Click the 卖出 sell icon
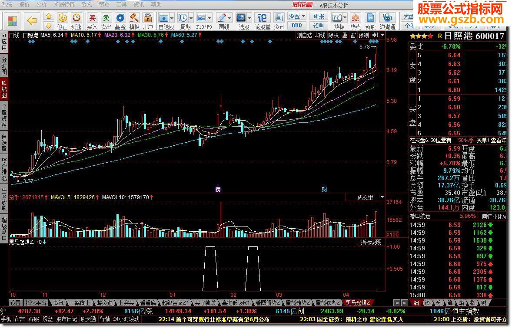Image resolution: width=512 pixels, height=328 pixels. click(x=106, y=21)
